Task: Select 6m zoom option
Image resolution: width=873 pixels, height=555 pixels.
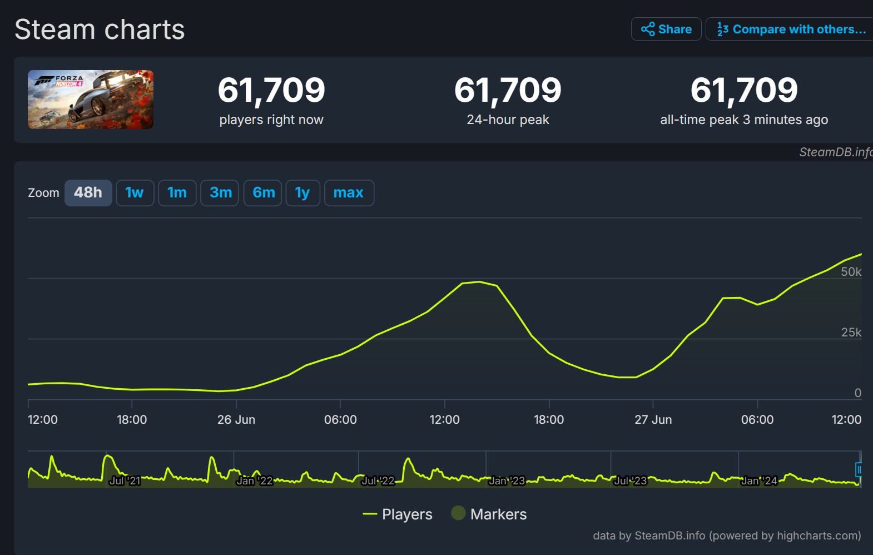Action: [263, 192]
